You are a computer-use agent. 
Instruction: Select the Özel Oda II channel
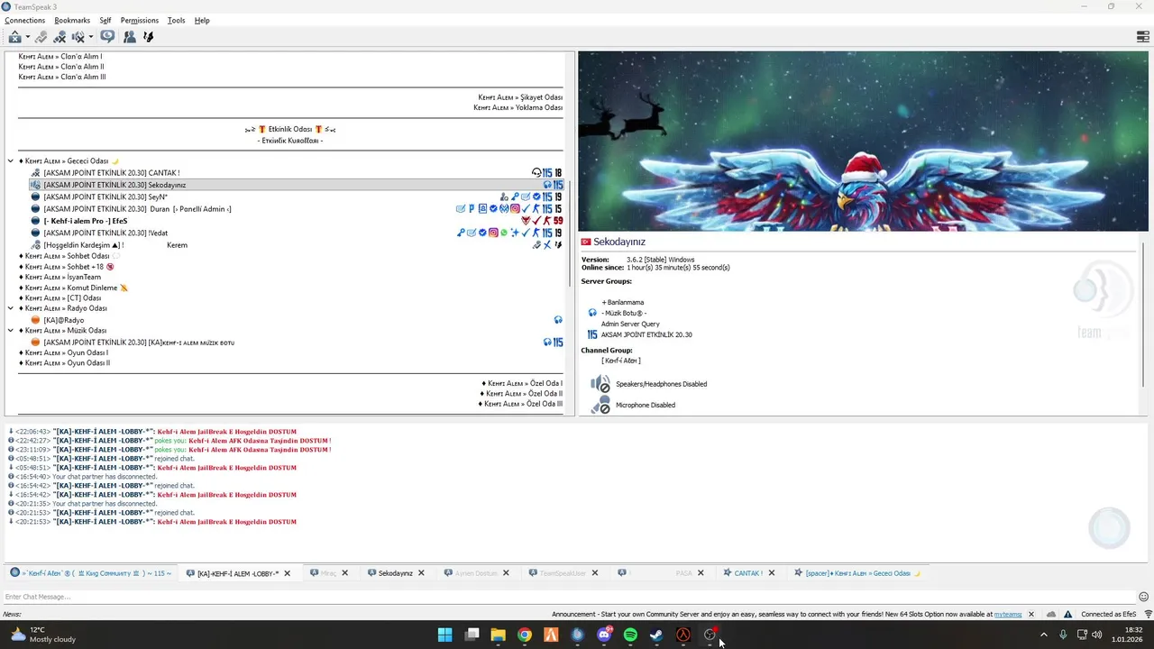521,394
